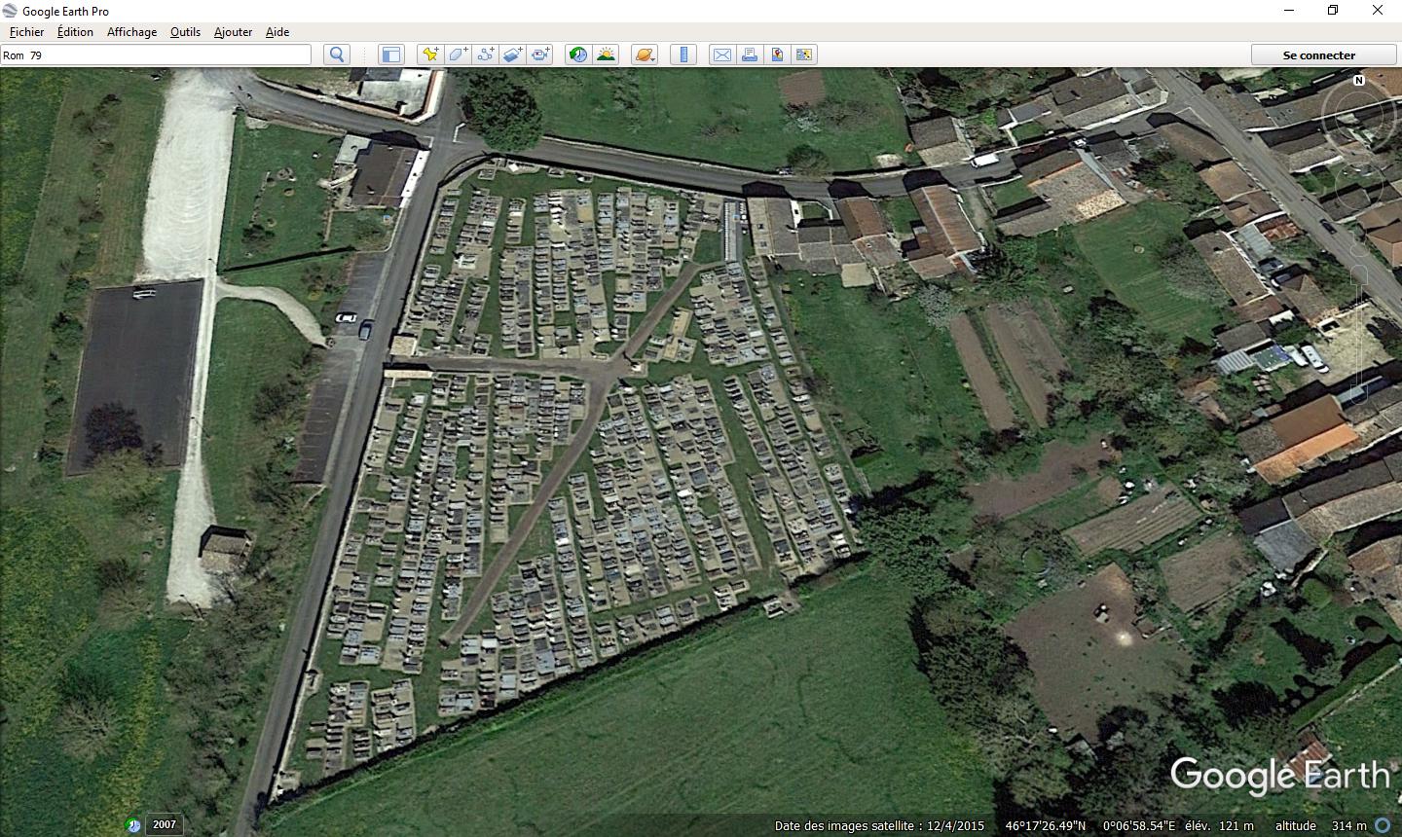Open the Aide menu
The image size is (1402, 837).
click(x=277, y=31)
